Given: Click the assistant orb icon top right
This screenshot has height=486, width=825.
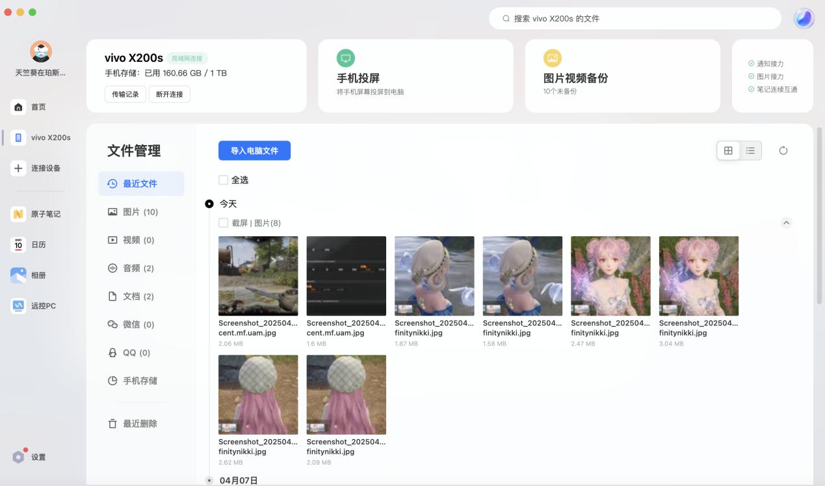Looking at the screenshot, I should tap(804, 18).
